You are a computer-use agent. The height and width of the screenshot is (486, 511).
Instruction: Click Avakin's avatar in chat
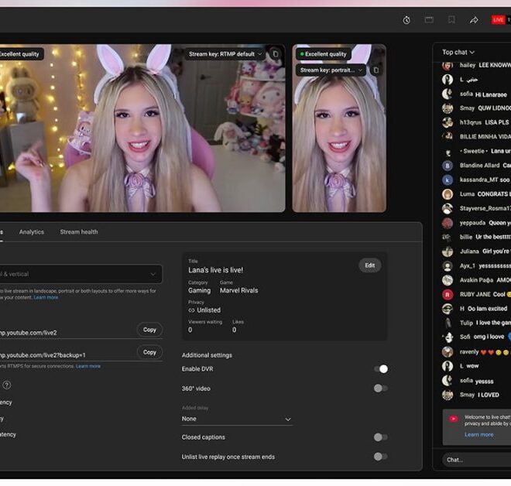pyautogui.click(x=448, y=280)
